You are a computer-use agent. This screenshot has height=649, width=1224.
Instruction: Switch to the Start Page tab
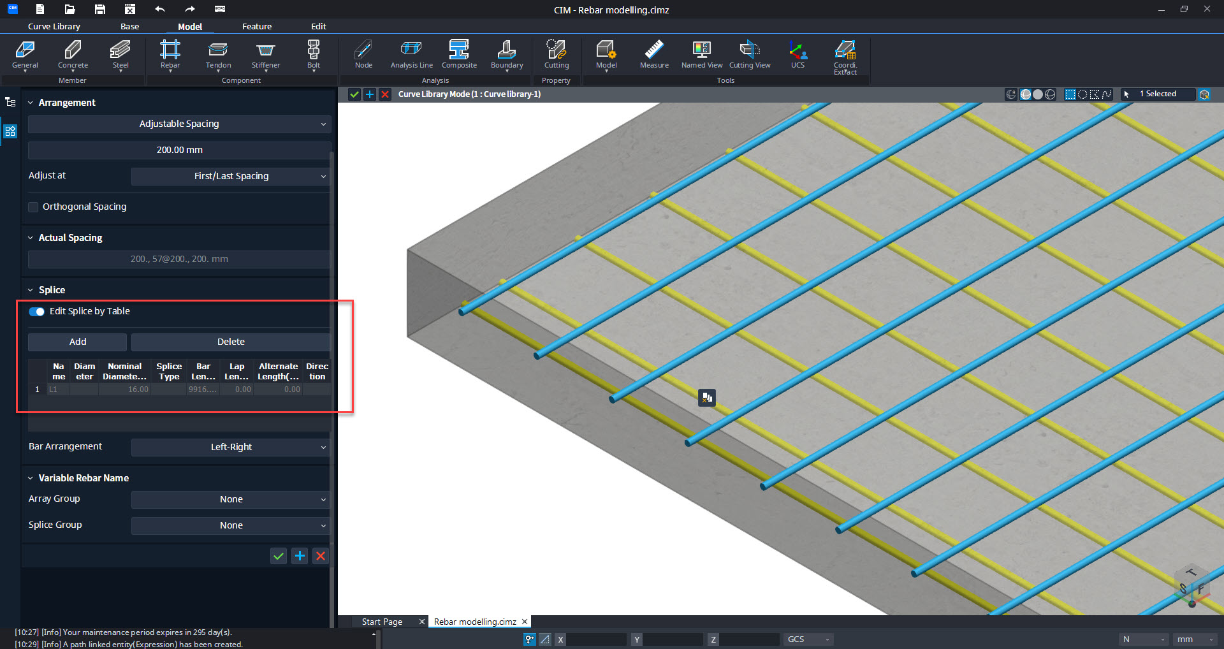point(382,622)
